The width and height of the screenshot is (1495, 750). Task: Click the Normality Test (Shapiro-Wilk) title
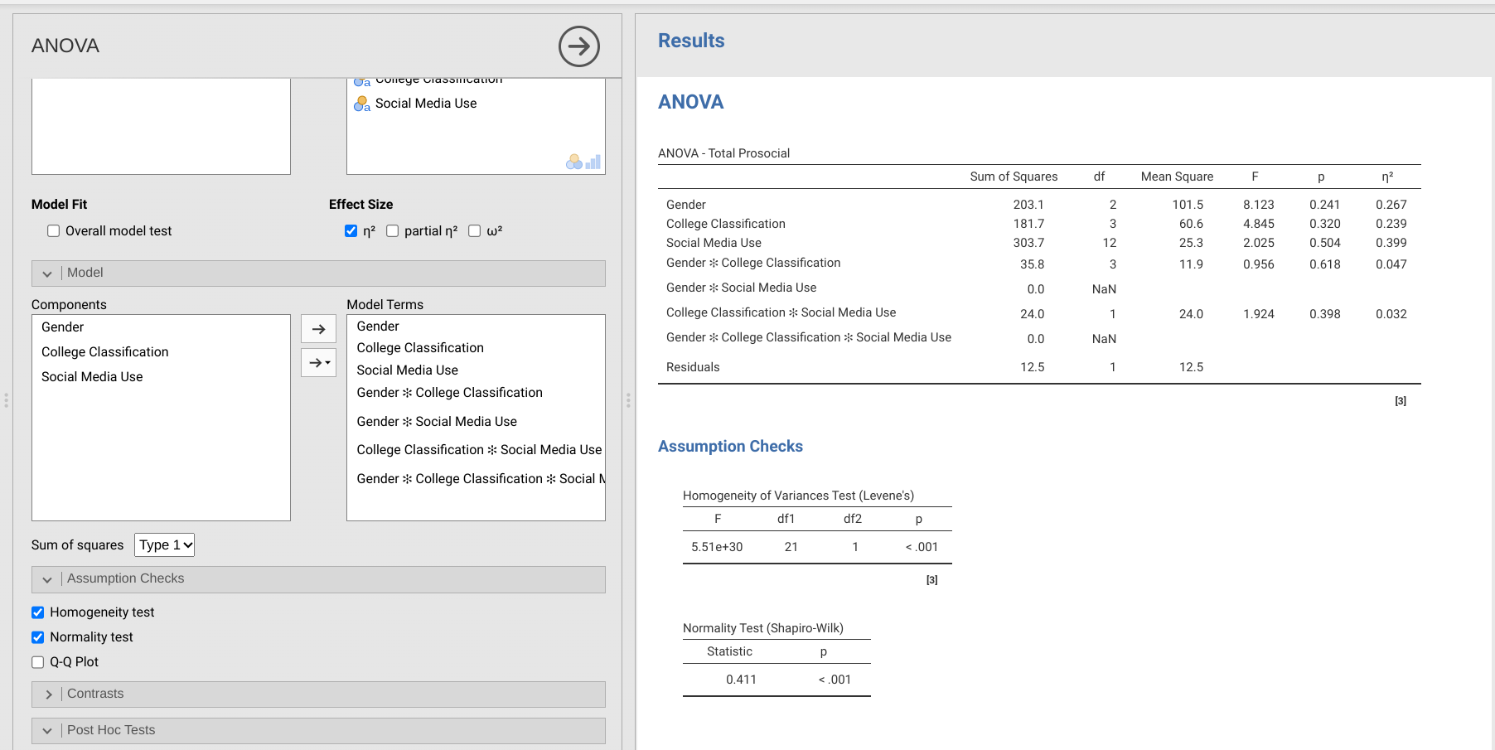point(763,628)
